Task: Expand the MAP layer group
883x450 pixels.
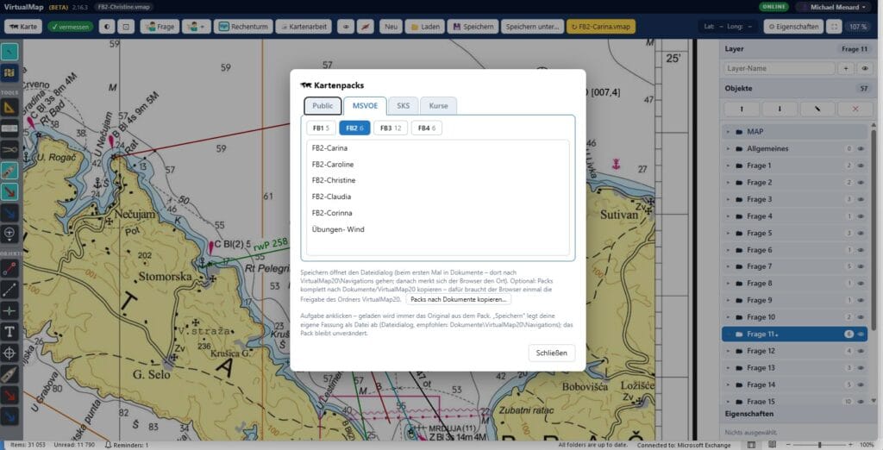Action: click(728, 132)
